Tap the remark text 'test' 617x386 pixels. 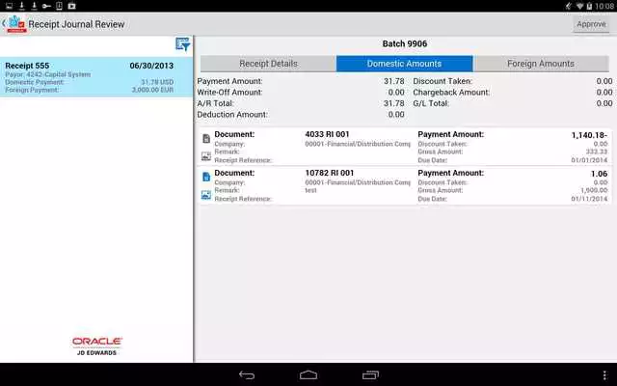tap(310, 190)
